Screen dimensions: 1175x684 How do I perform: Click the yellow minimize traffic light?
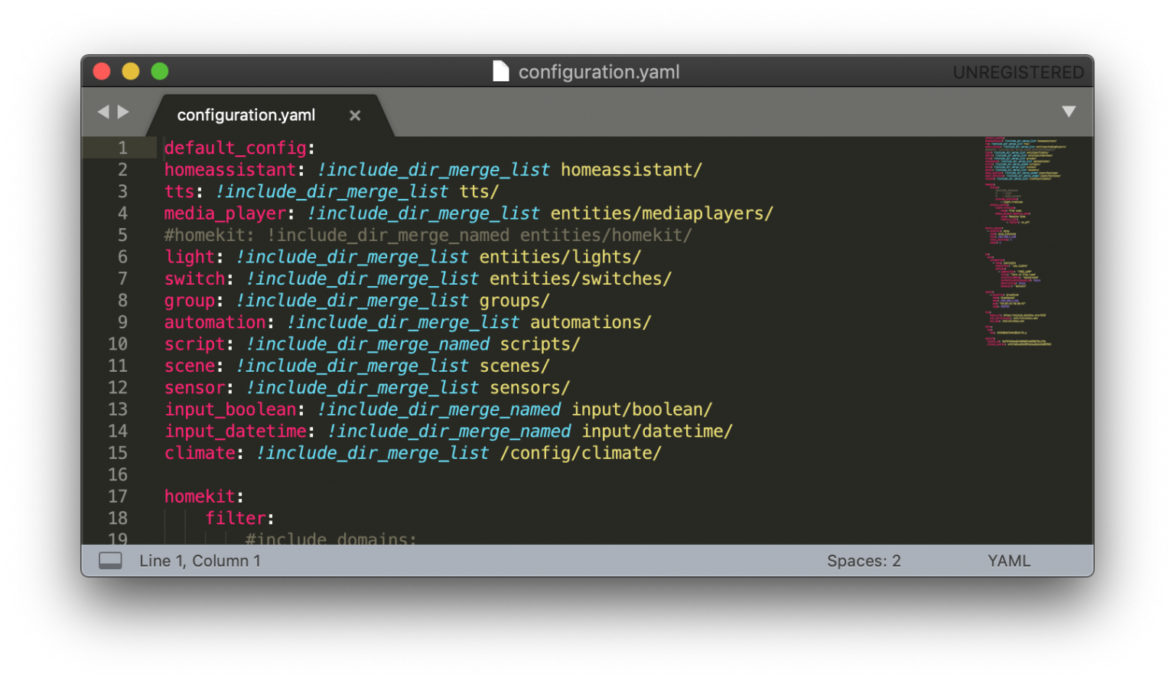(130, 70)
